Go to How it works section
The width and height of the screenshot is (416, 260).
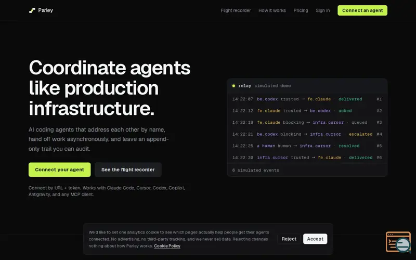pos(272,10)
